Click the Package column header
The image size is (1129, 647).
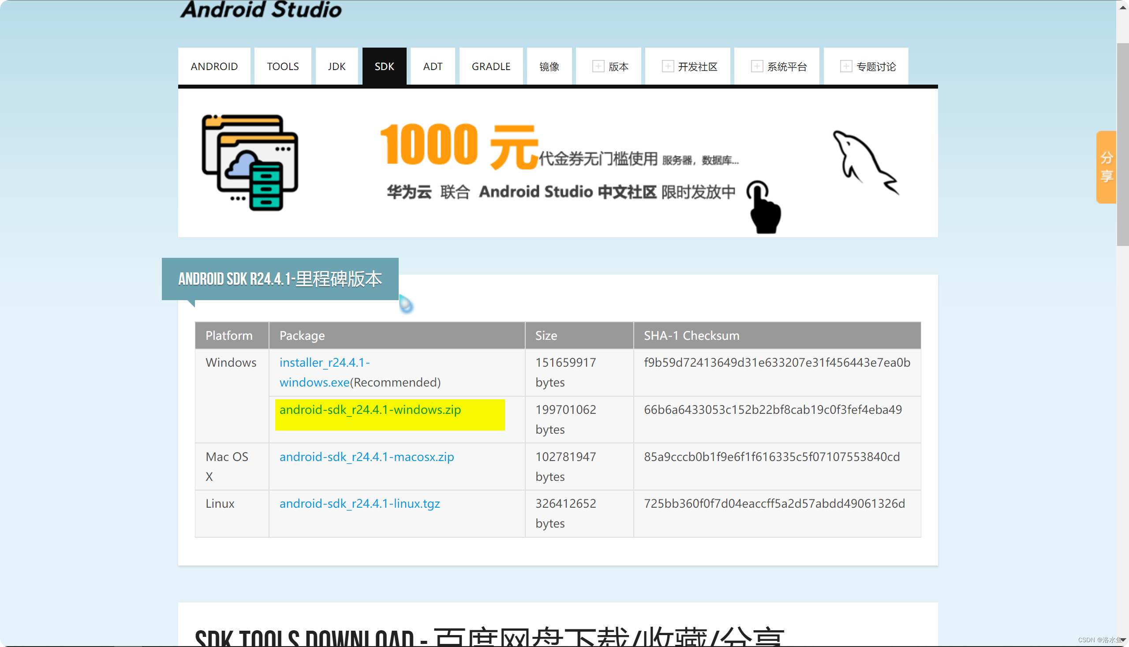[396, 335]
